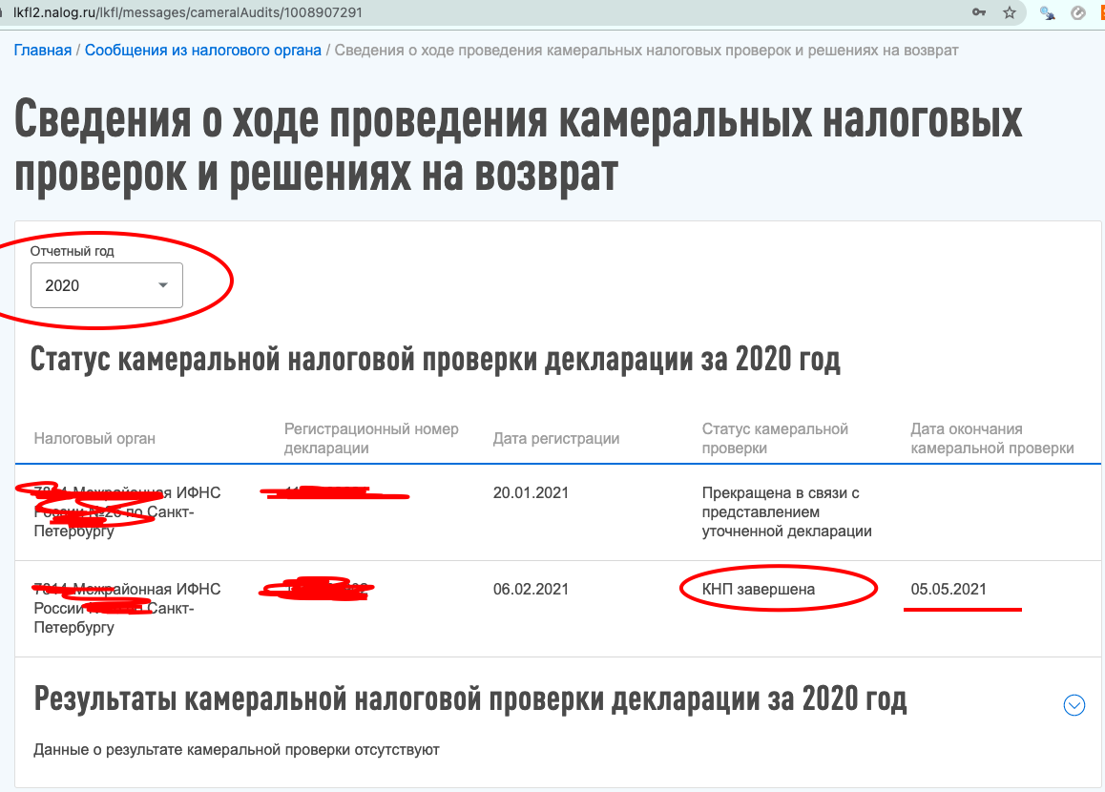Go to the Главная breadcrumb link
This screenshot has height=792, width=1105.
[43, 50]
